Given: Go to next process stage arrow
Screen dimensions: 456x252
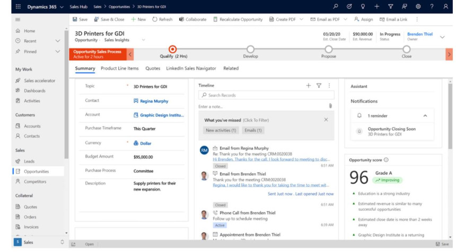Looking at the screenshot, I should click(x=449, y=55).
